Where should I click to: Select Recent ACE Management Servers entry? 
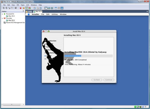(14, 22)
